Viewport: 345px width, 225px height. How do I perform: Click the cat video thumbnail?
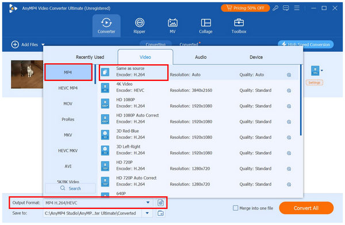(27, 74)
